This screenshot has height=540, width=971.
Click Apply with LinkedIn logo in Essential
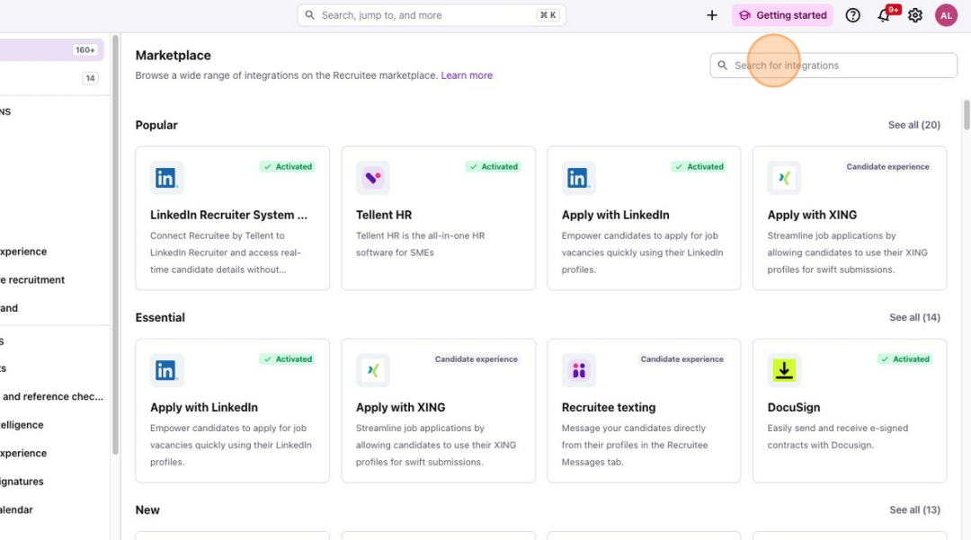pyautogui.click(x=166, y=370)
